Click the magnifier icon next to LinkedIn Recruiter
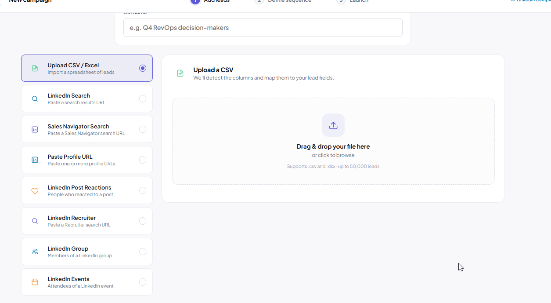This screenshot has width=551, height=303. coord(35,221)
